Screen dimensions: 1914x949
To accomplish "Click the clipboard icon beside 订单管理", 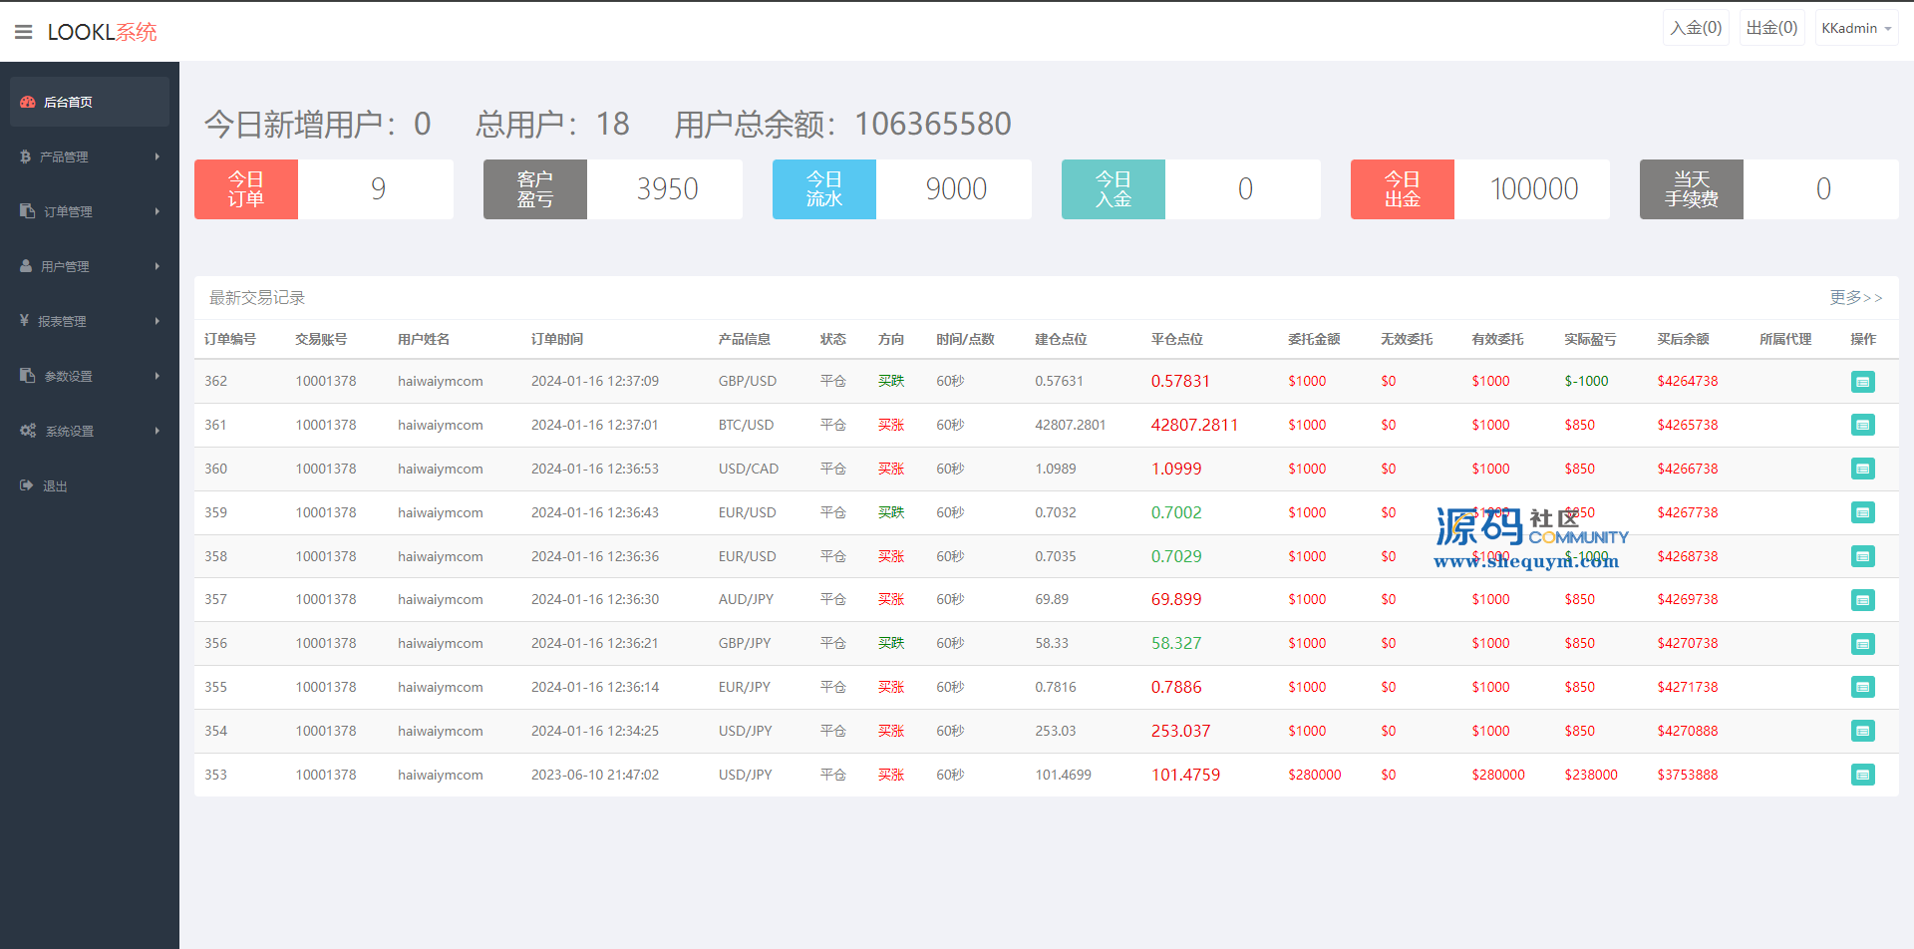I will point(27,211).
